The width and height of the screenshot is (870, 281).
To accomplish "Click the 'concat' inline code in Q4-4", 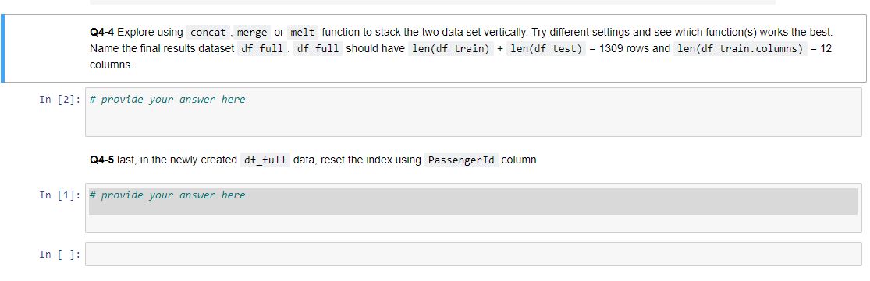I will 208,32.
